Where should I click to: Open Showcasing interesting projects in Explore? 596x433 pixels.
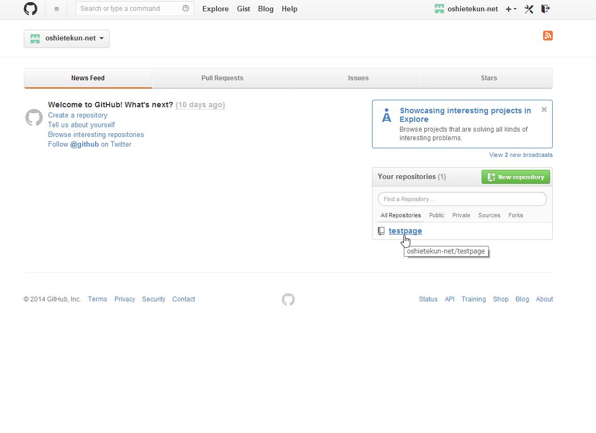[465, 115]
